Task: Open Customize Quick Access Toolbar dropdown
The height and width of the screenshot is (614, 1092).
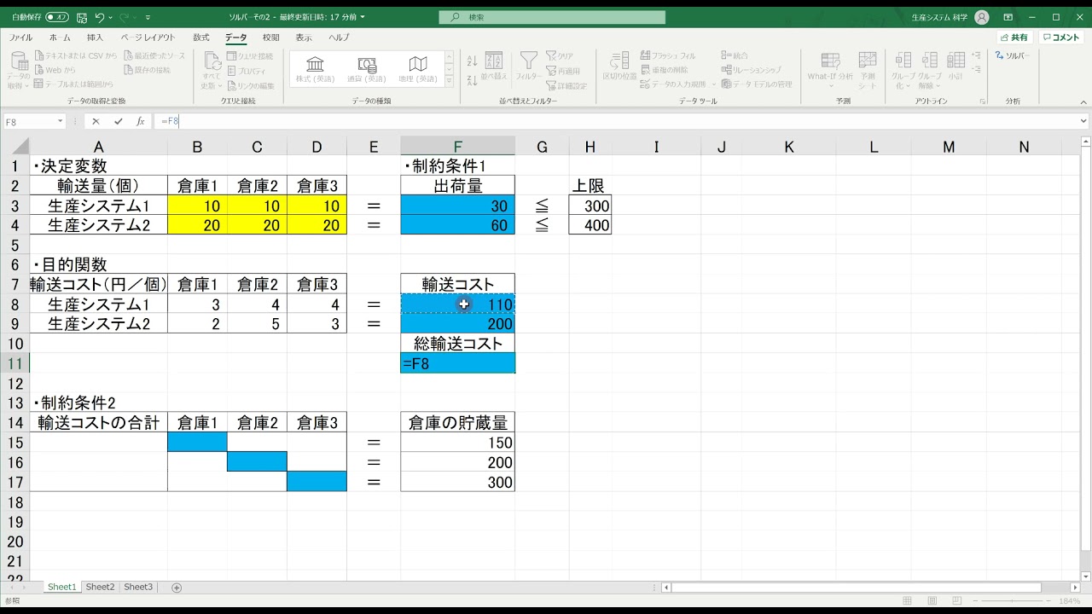Action: 148,17
